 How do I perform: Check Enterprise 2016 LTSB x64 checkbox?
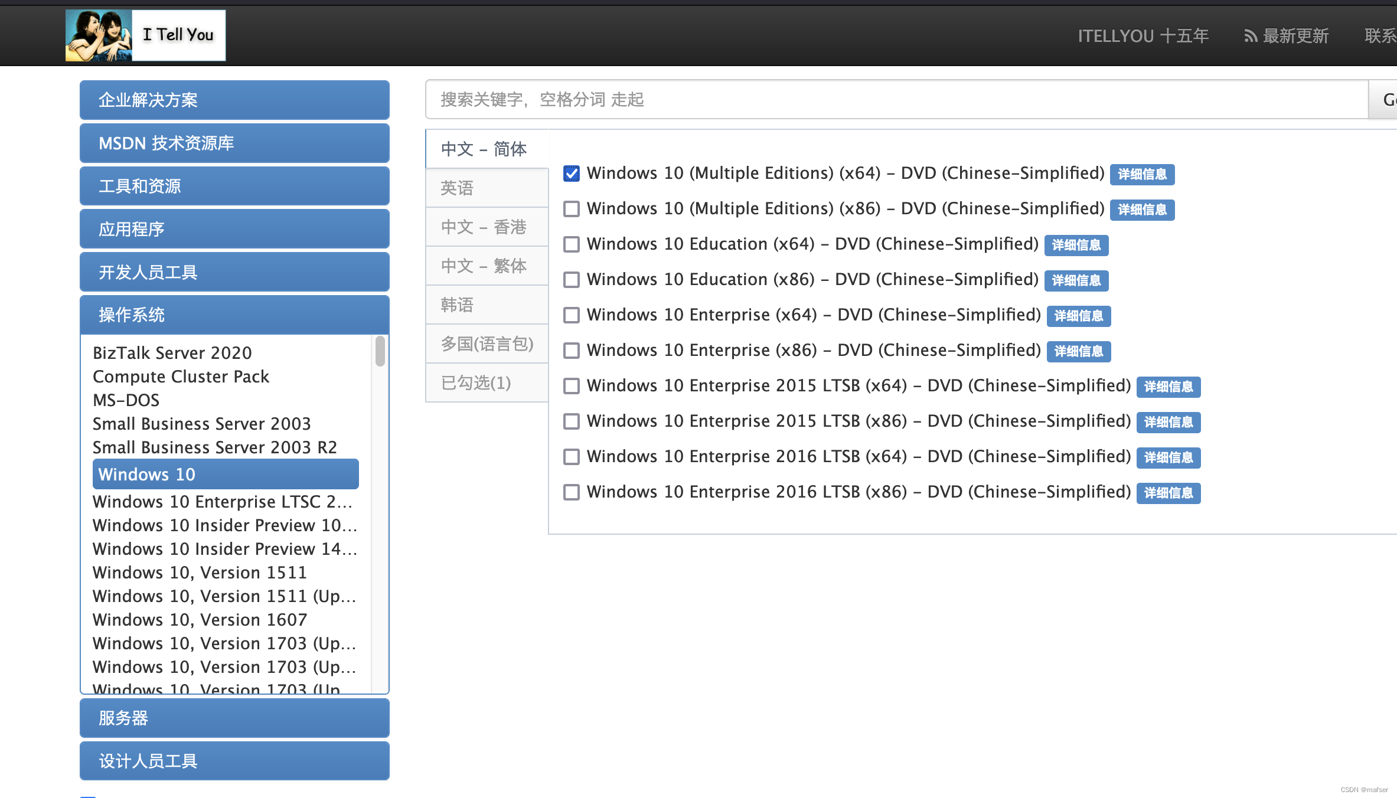pos(571,457)
